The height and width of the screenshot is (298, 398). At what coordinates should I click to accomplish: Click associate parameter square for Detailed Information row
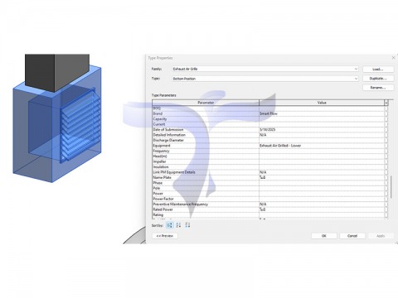386,135
